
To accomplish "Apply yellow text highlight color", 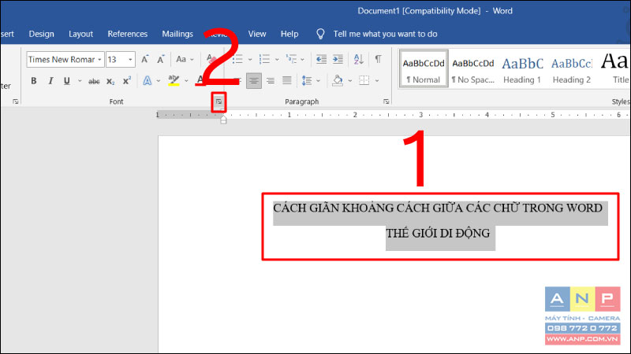I will (x=174, y=80).
